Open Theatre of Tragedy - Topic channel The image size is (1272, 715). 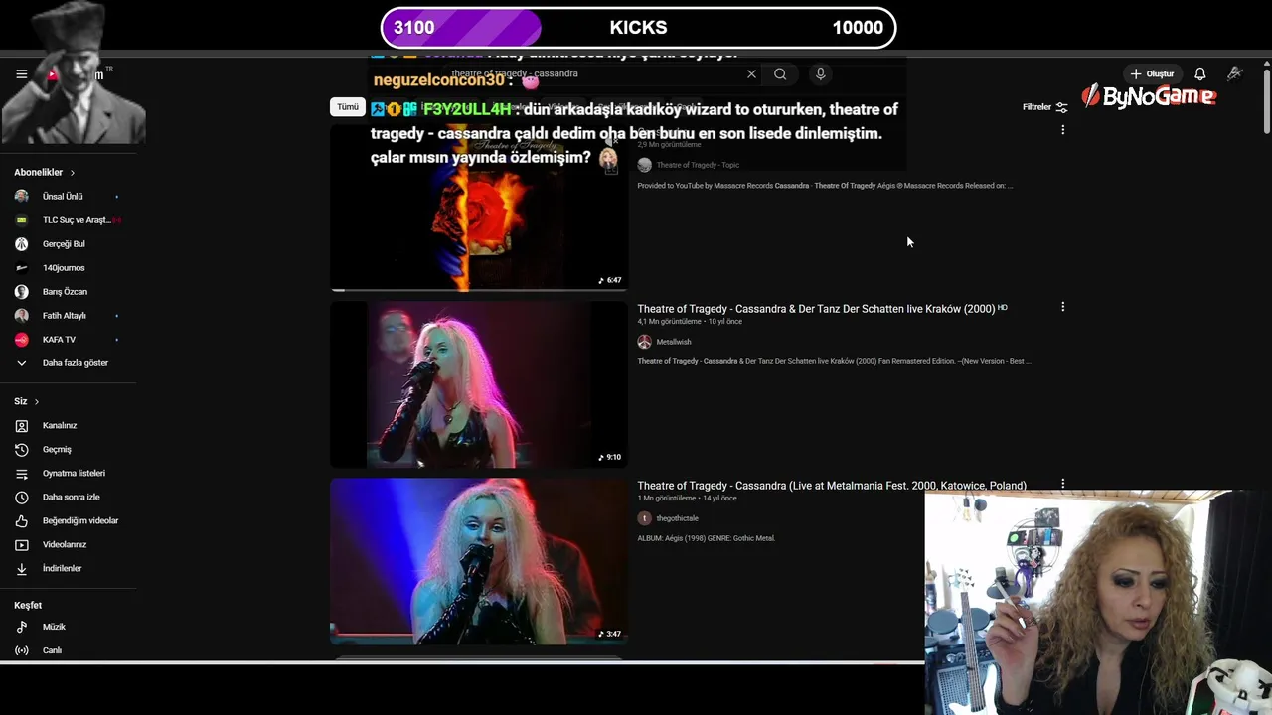click(x=698, y=165)
